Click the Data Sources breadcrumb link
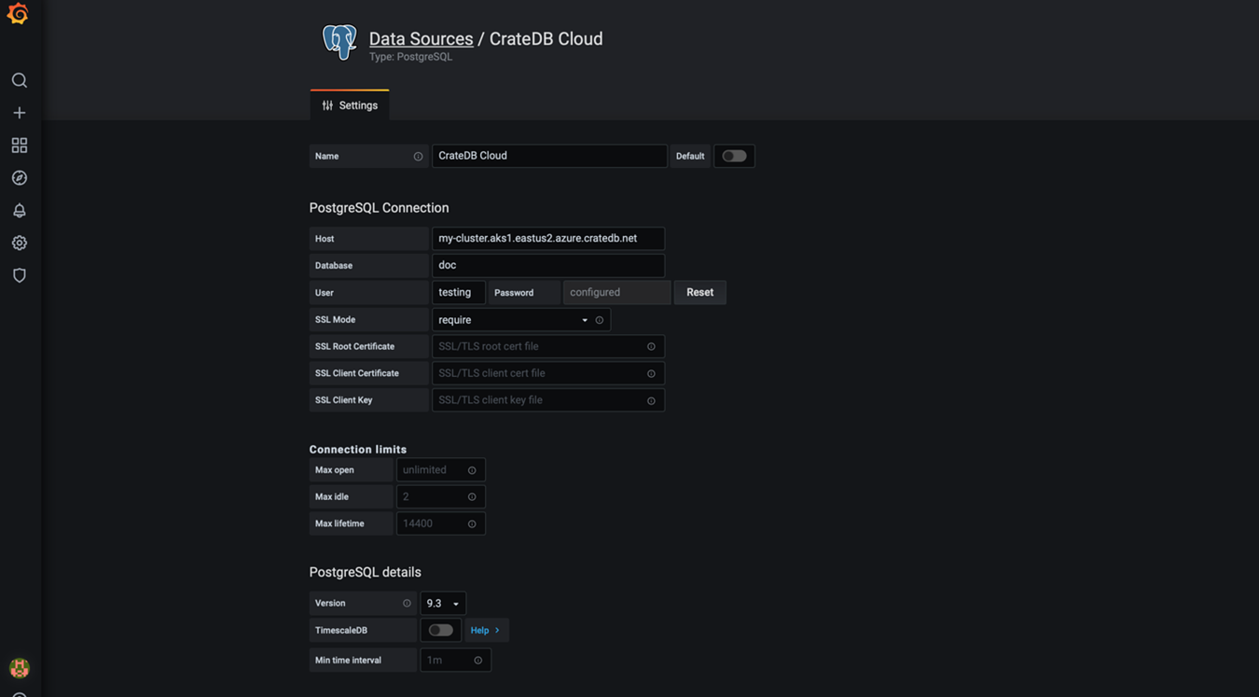The image size is (1259, 697). coord(421,38)
